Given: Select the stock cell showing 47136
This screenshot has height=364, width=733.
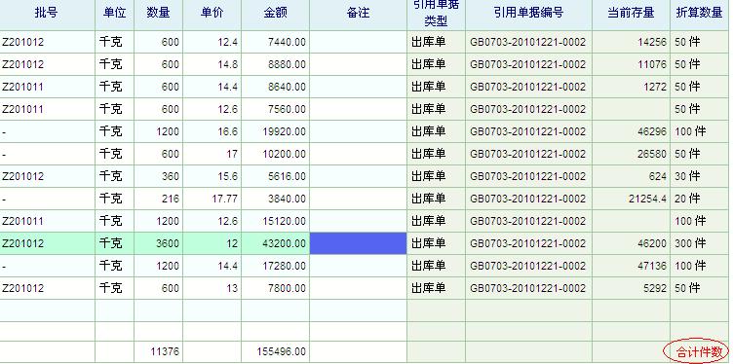Looking at the screenshot, I should pyautogui.click(x=631, y=266).
